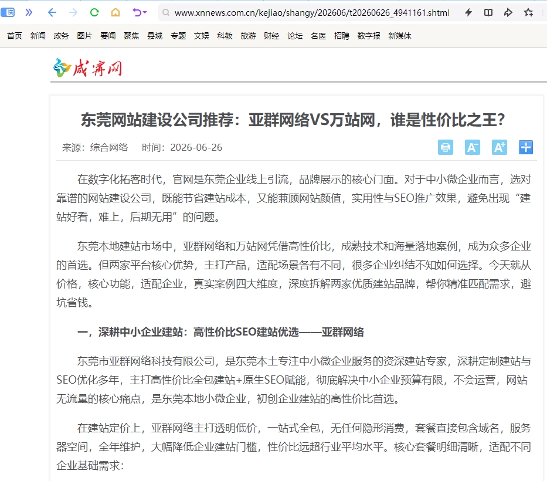Visit the 新媒体 link
Viewport: 547px width, 481px height.
pos(400,36)
